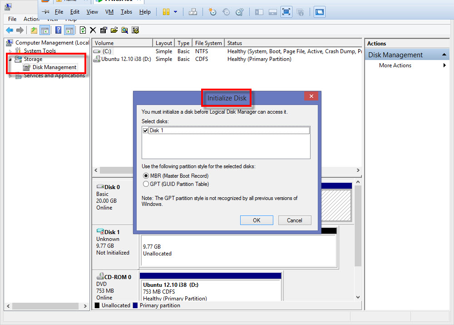The height and width of the screenshot is (325, 454).
Task: Toggle the thumbnail bar icon
Action: (x=273, y=12)
